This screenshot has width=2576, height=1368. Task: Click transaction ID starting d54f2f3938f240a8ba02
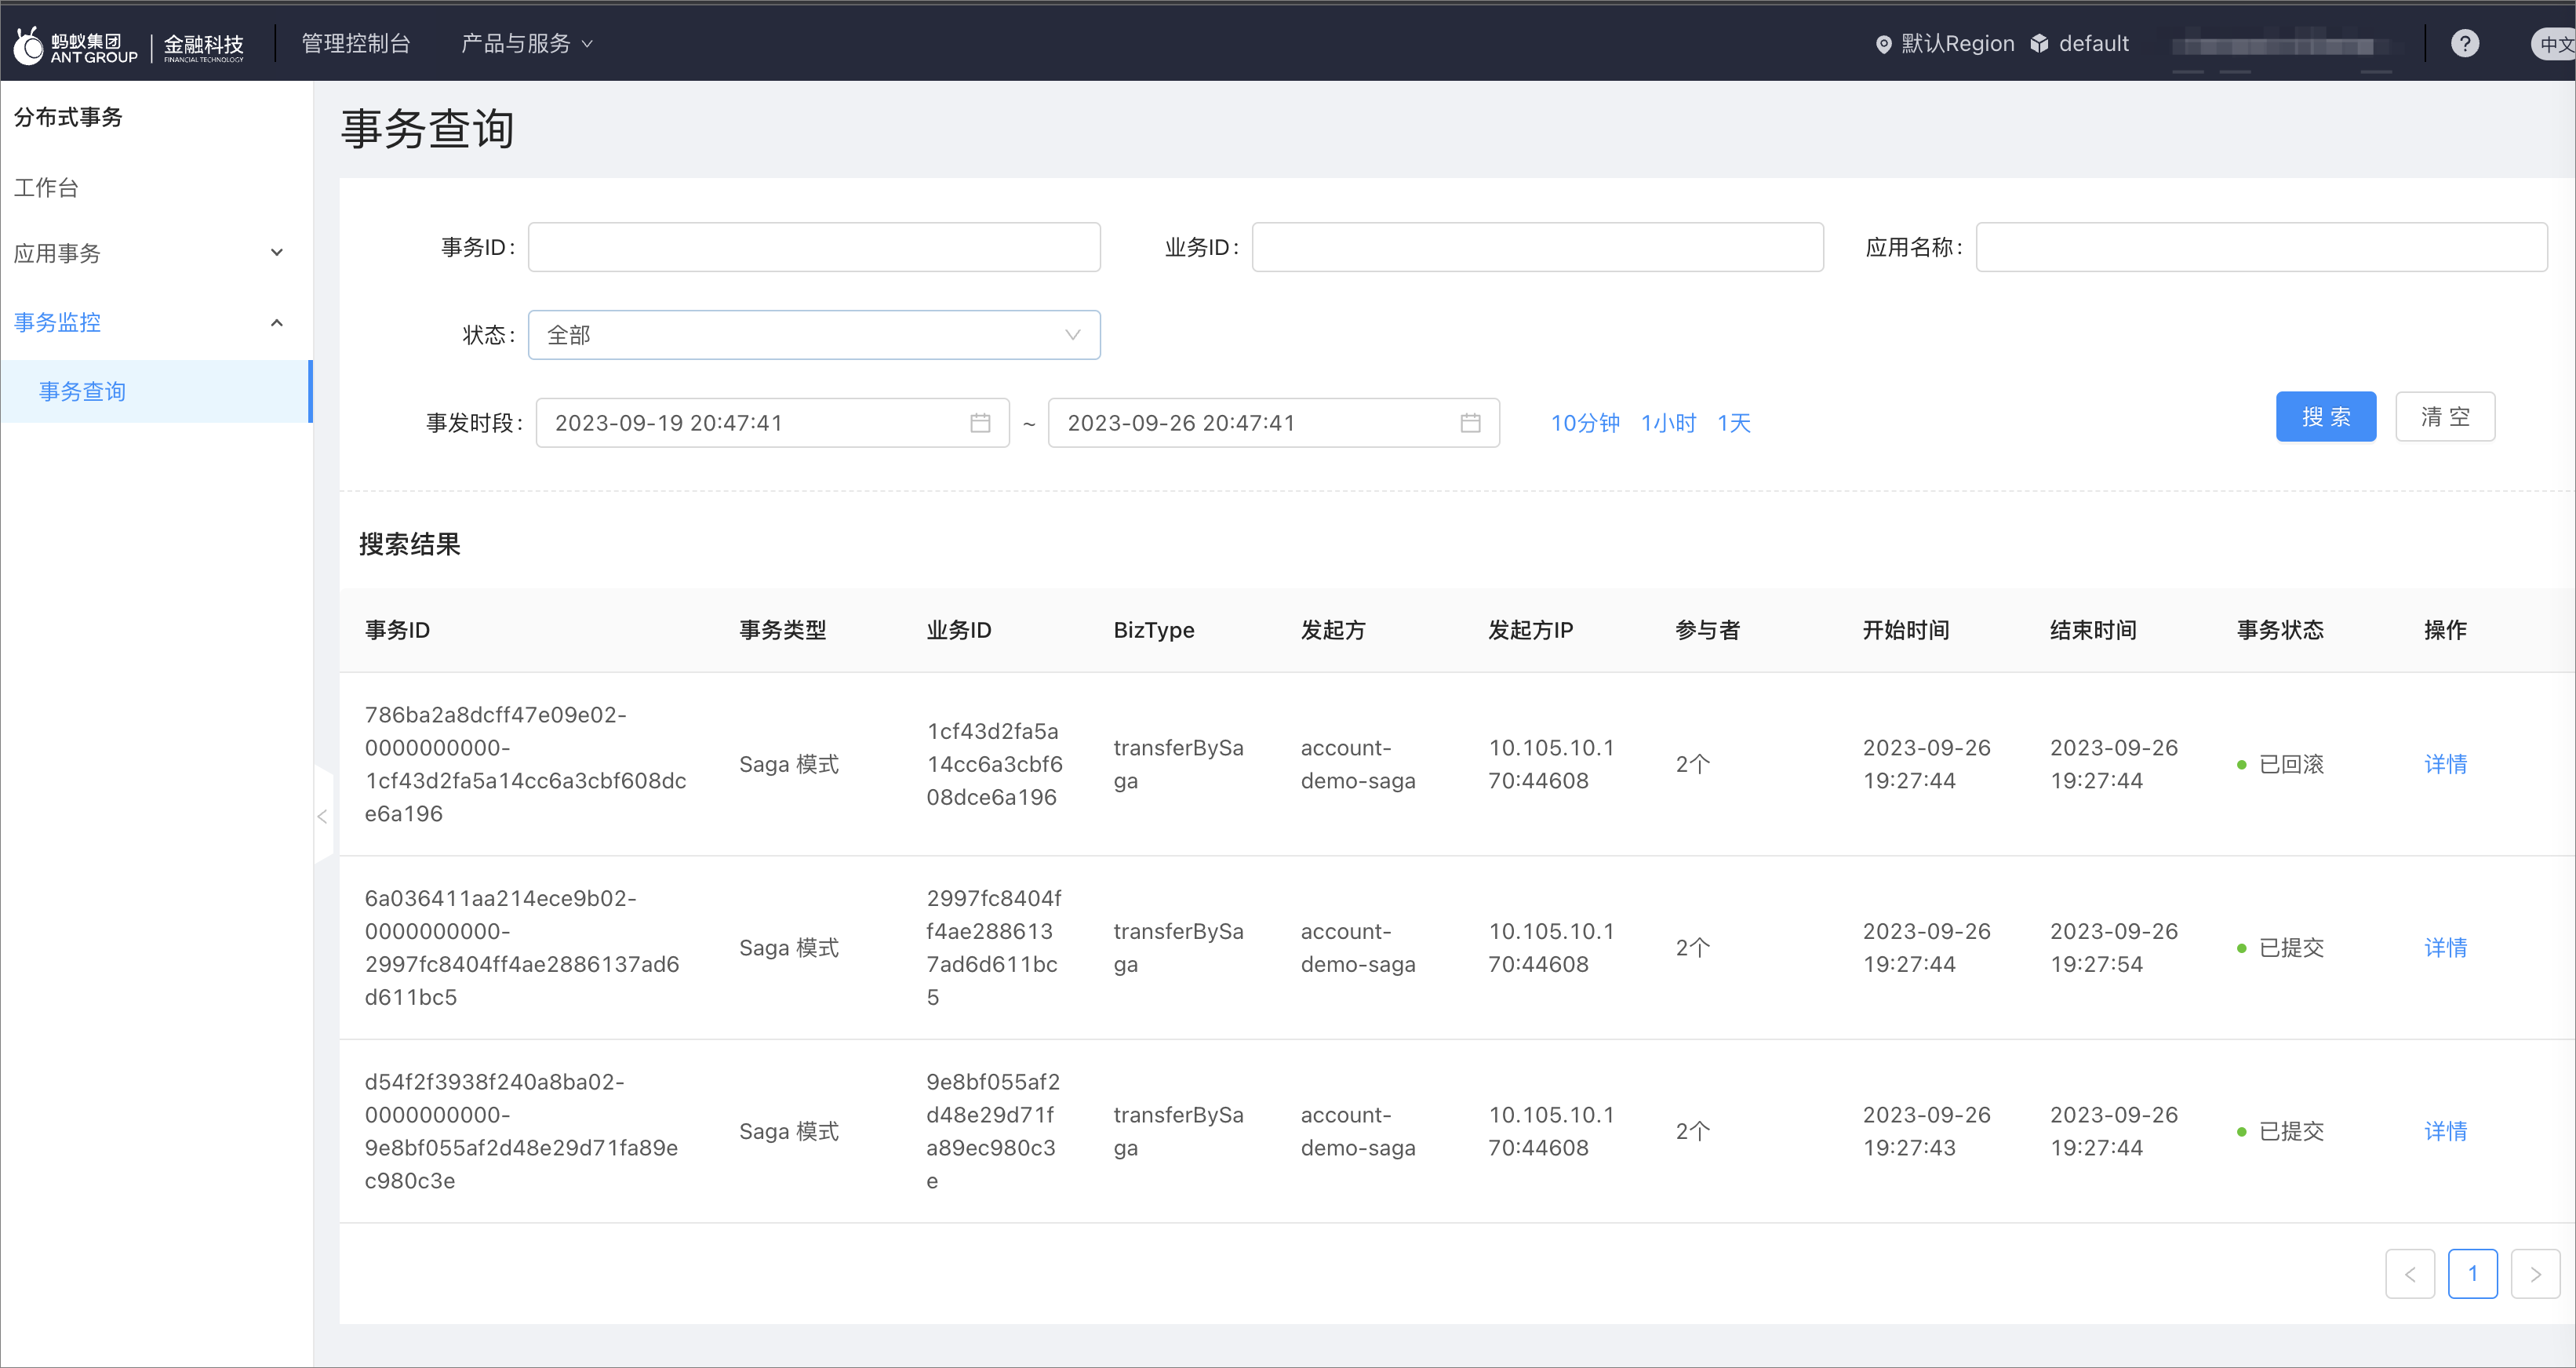(521, 1131)
